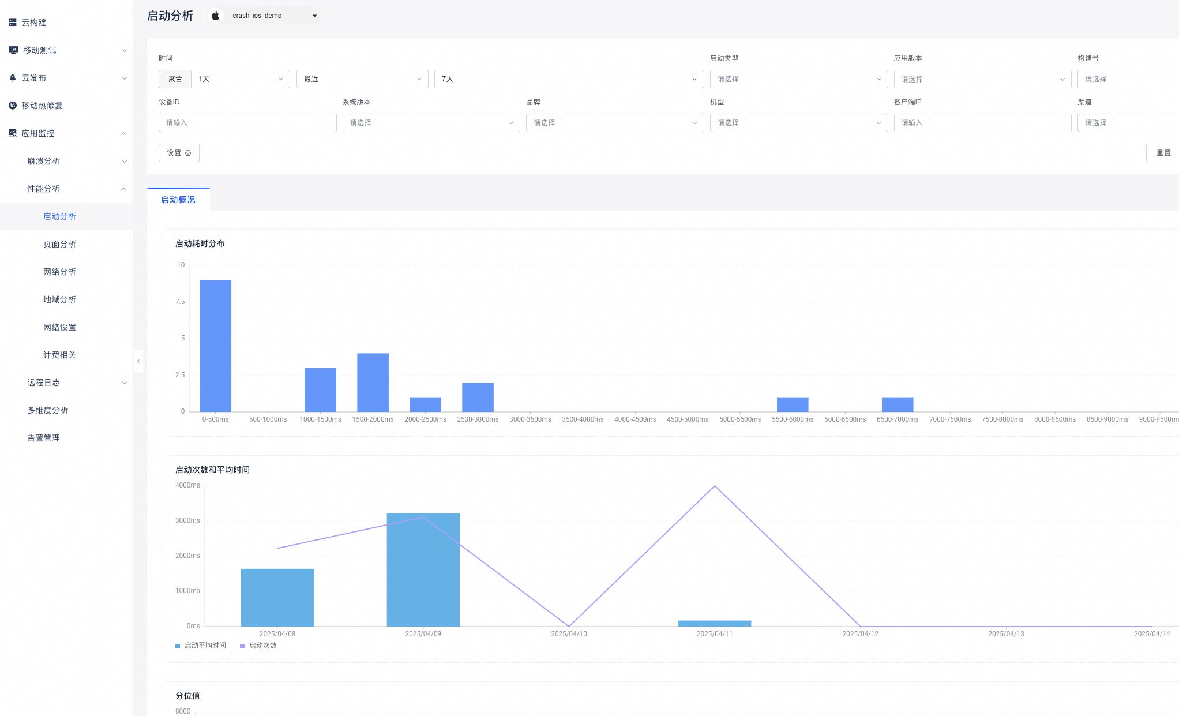Image resolution: width=1179 pixels, height=716 pixels.
Task: Collapse sidebar with the arrow handle
Action: [x=138, y=361]
